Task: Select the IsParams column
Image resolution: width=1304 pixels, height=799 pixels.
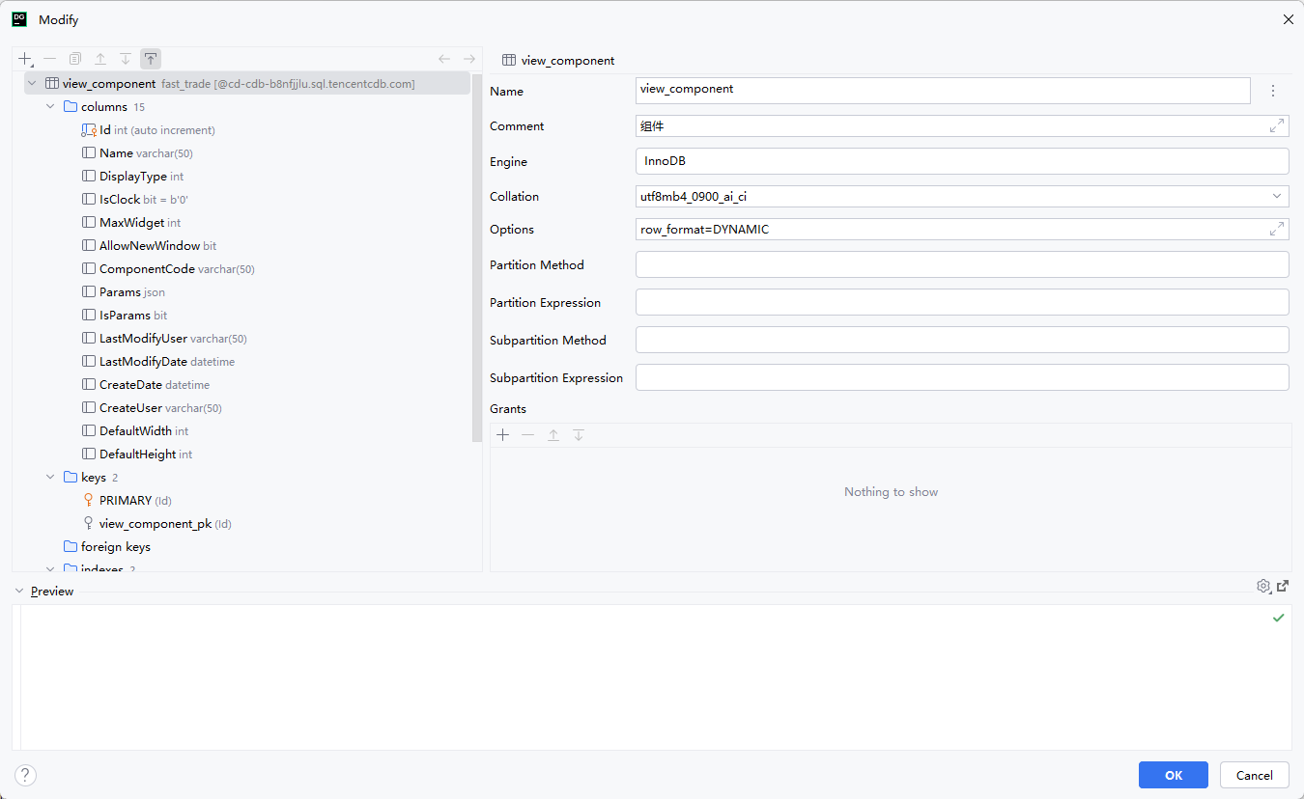Action: click(x=125, y=316)
